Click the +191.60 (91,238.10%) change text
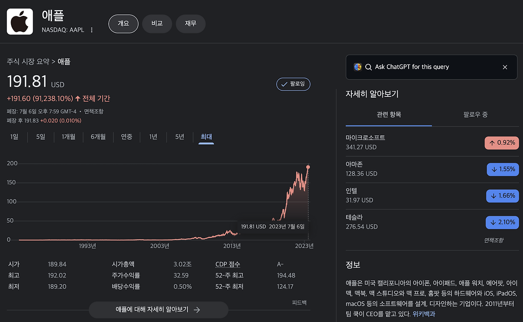 [40, 98]
